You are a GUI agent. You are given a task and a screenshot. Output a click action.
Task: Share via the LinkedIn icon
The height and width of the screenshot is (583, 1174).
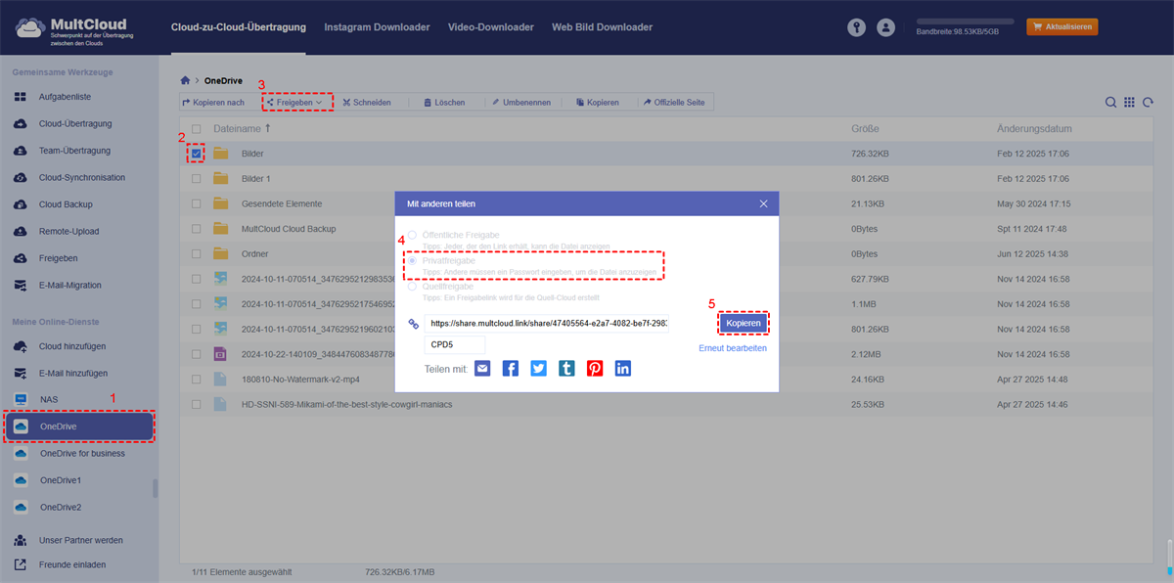623,368
